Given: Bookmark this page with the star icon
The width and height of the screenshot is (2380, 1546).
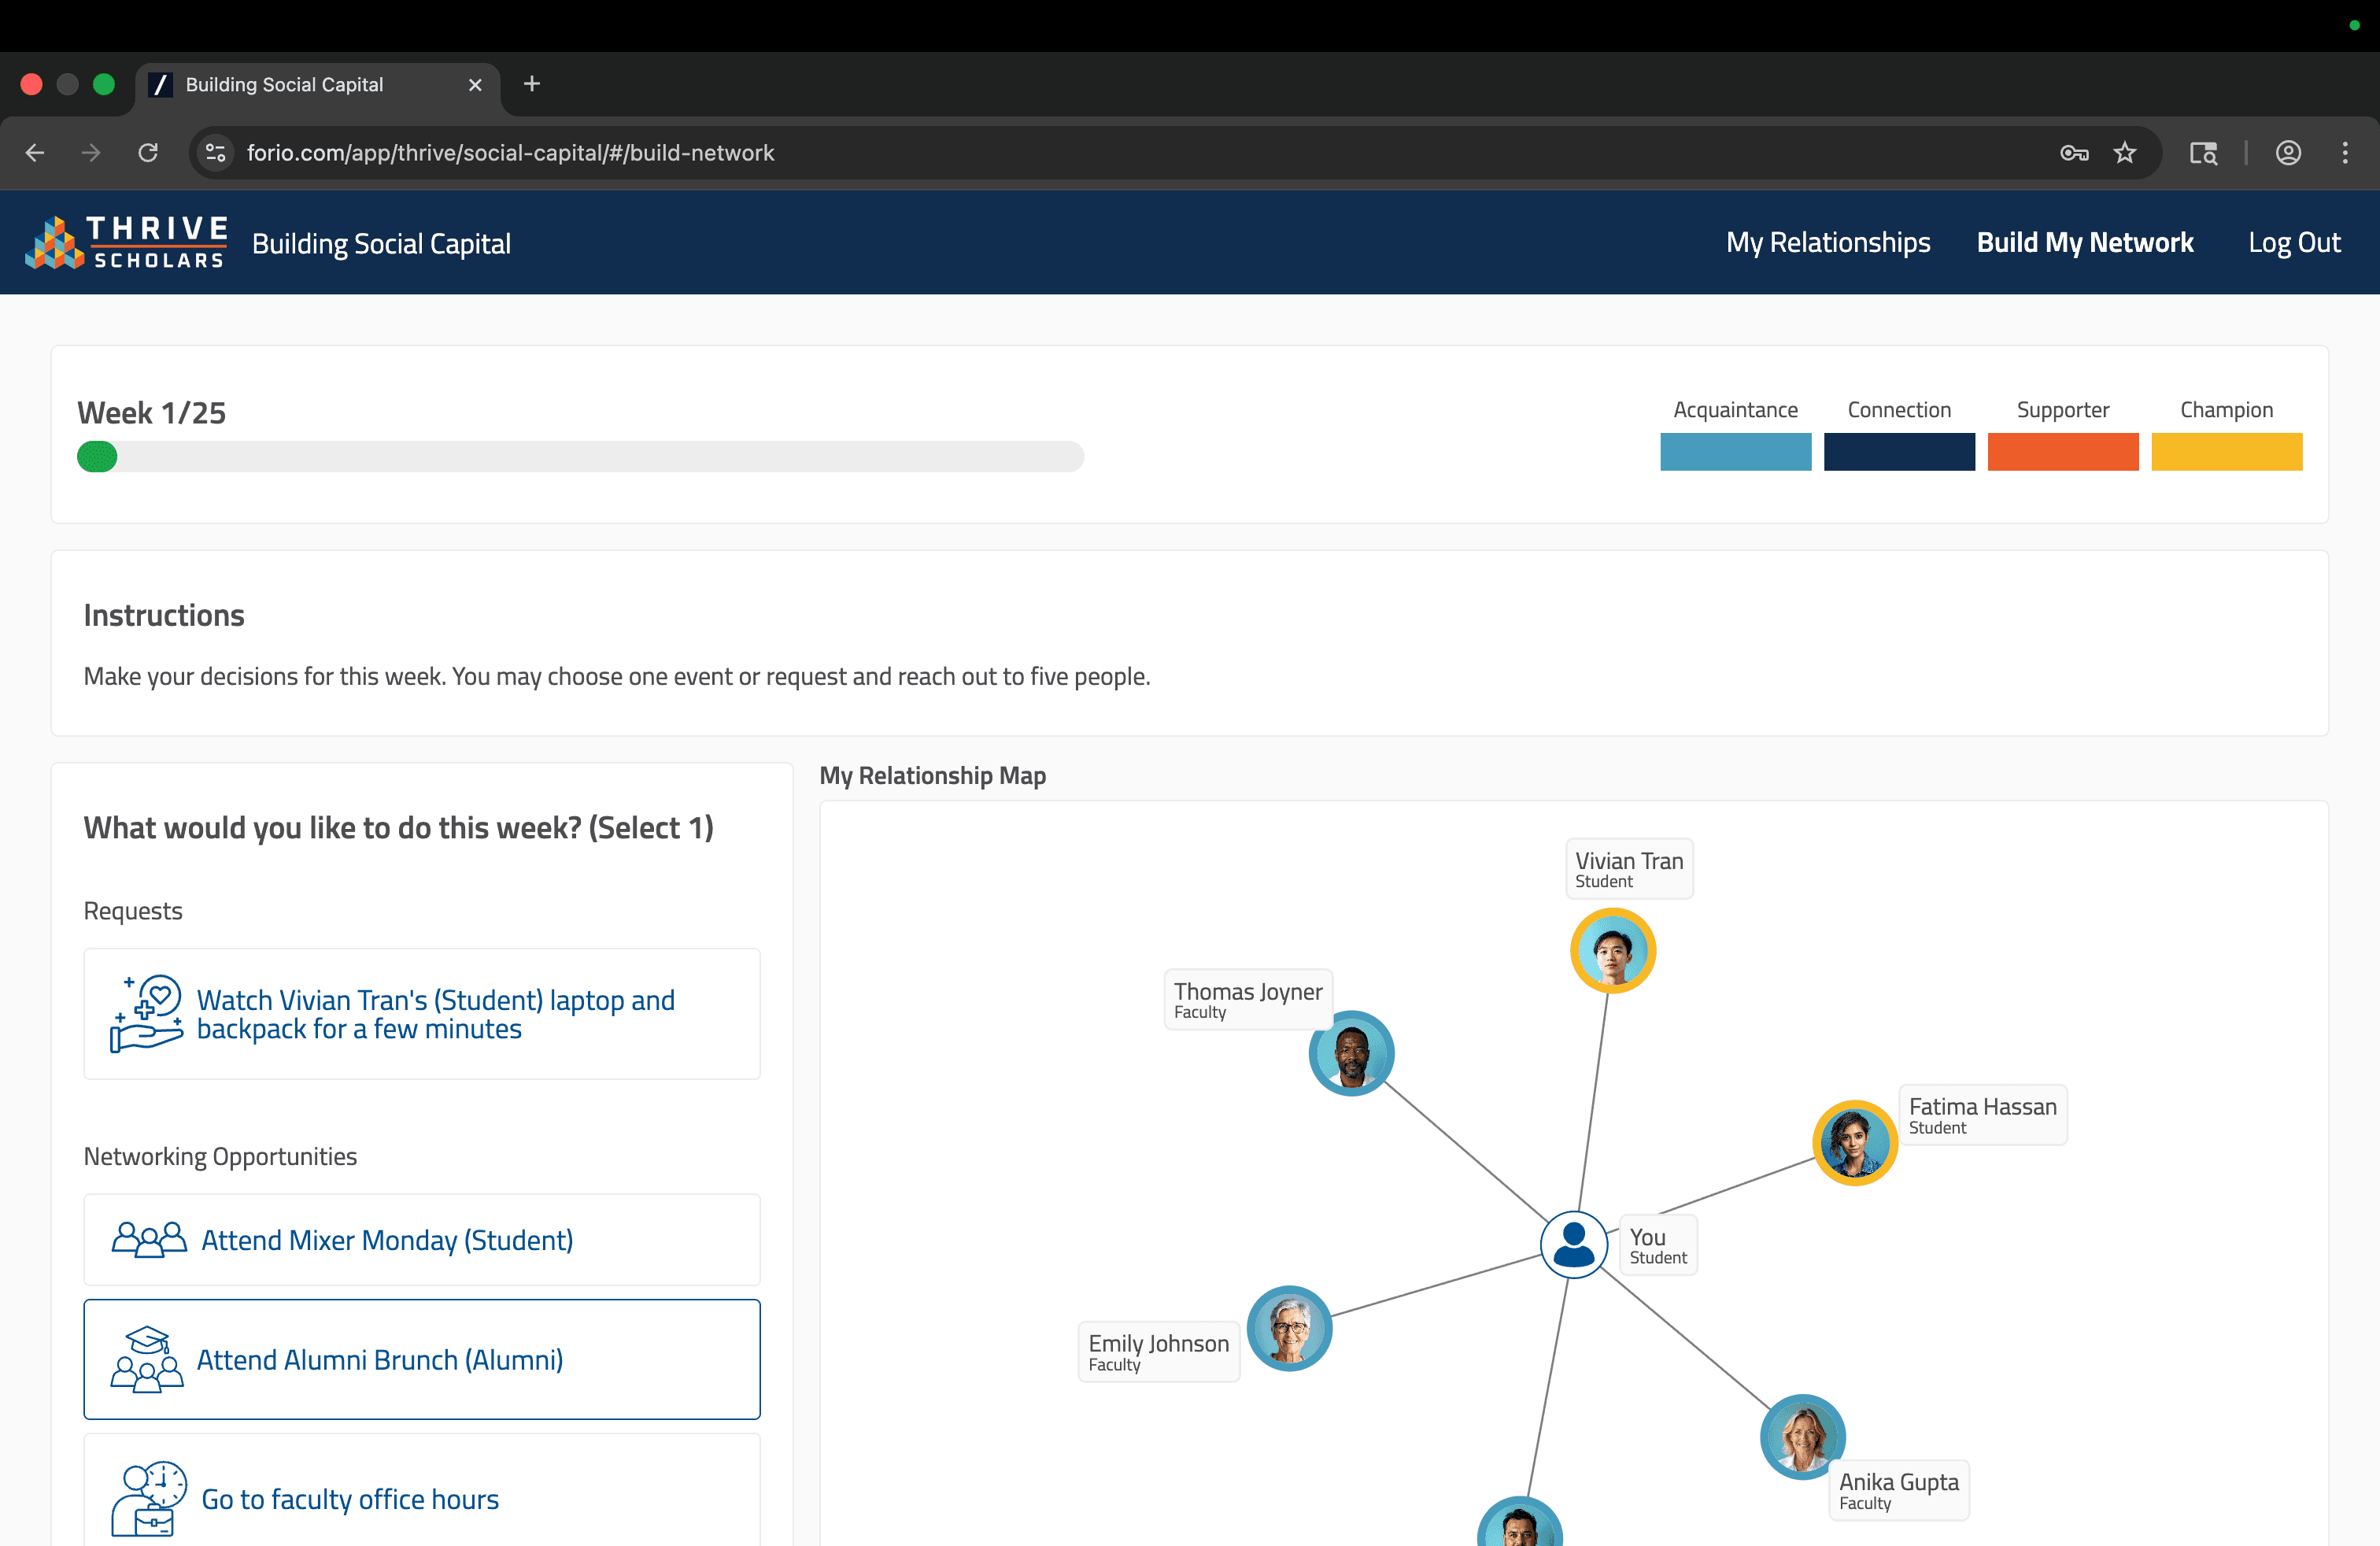Looking at the screenshot, I should (x=2124, y=153).
